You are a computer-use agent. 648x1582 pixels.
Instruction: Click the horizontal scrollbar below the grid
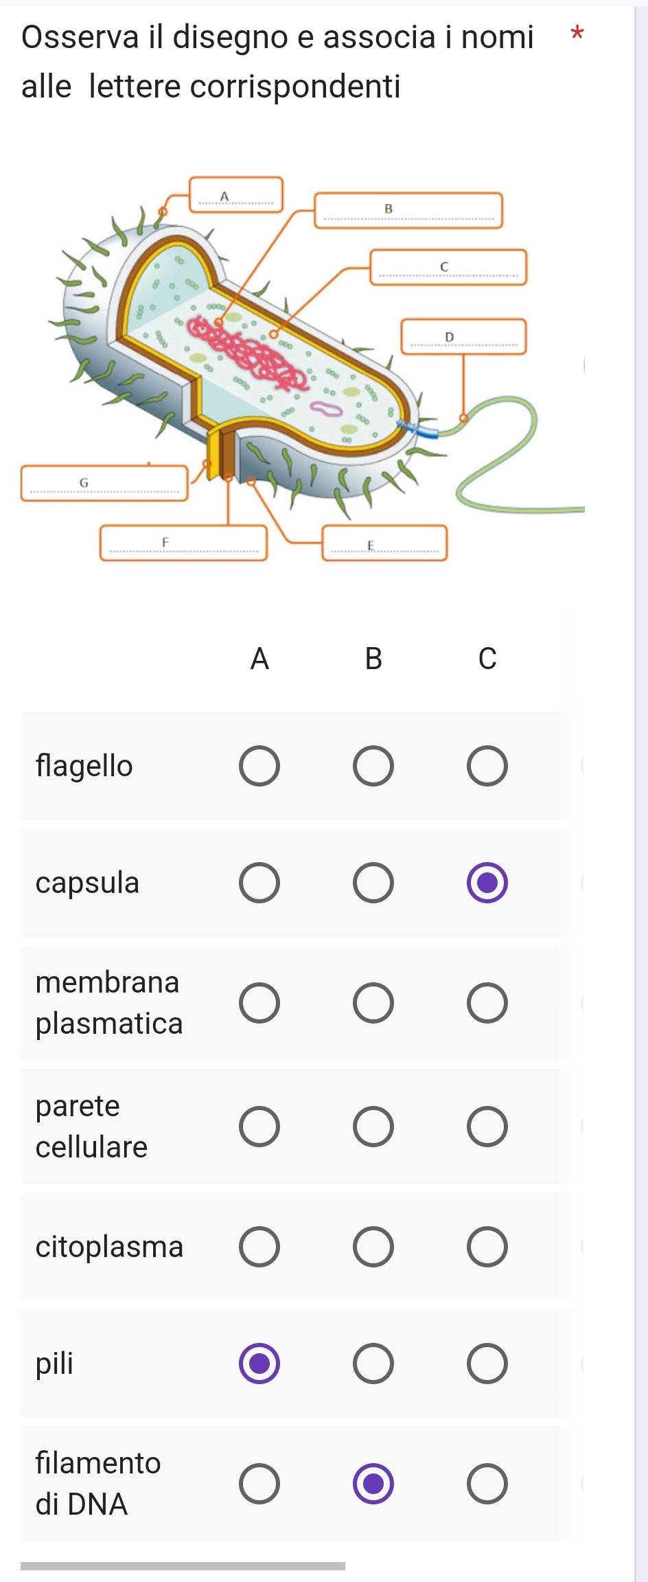(x=183, y=1566)
